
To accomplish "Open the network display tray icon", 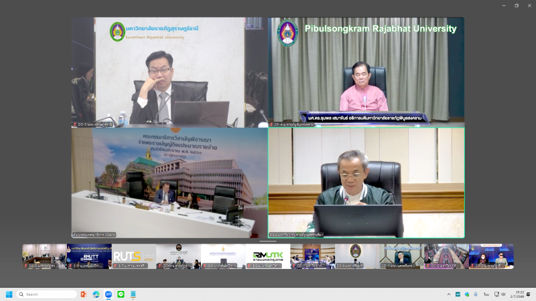I will click(495, 294).
